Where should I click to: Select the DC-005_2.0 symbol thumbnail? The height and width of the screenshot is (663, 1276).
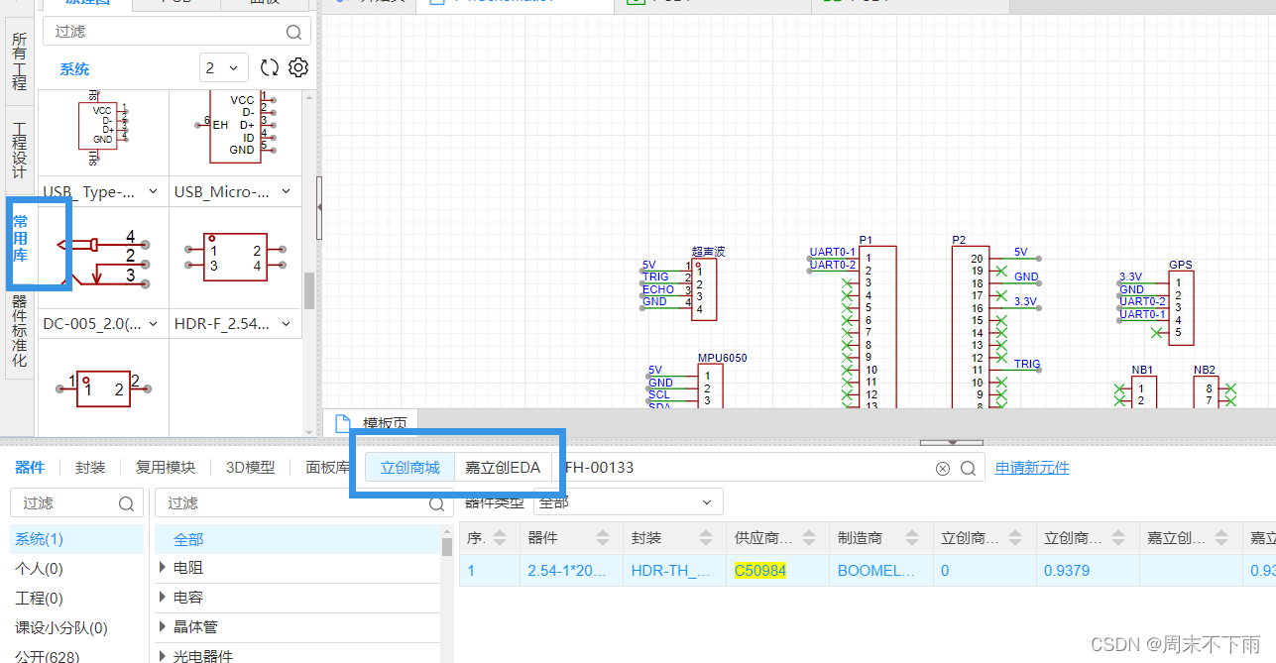[103, 259]
